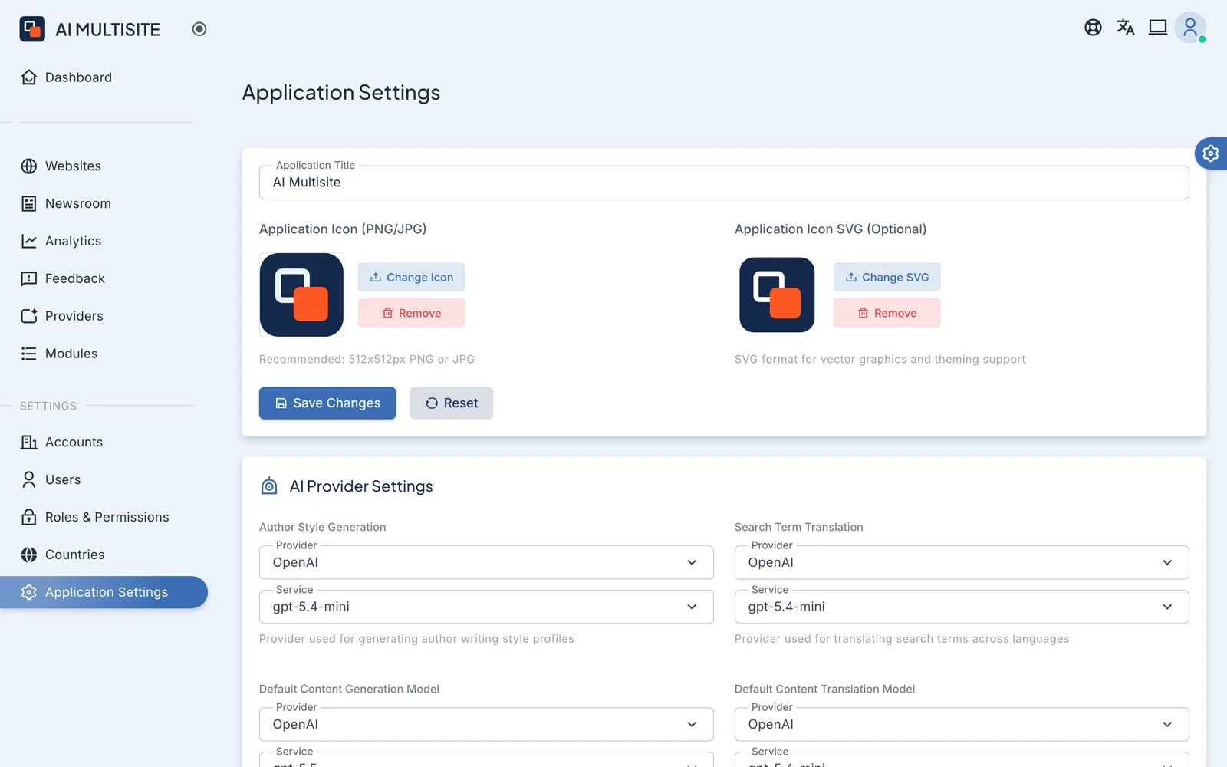Click Change SVG button
1227x767 pixels.
pos(887,277)
